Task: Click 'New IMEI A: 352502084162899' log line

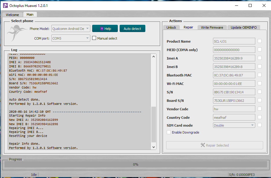Action: (x=34, y=120)
